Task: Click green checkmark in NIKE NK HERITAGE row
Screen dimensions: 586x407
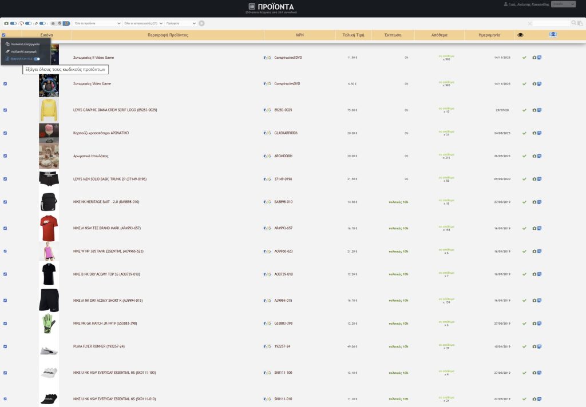Action: [524, 202]
